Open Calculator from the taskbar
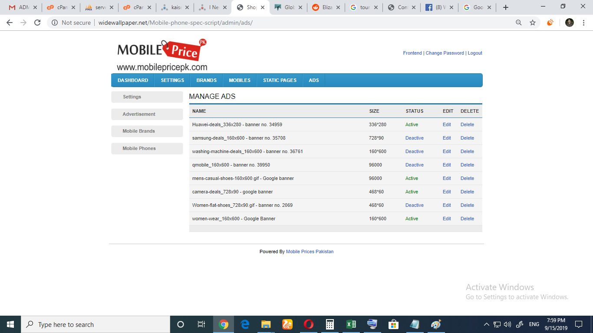Screen dimensions: 593x333 point(330,324)
